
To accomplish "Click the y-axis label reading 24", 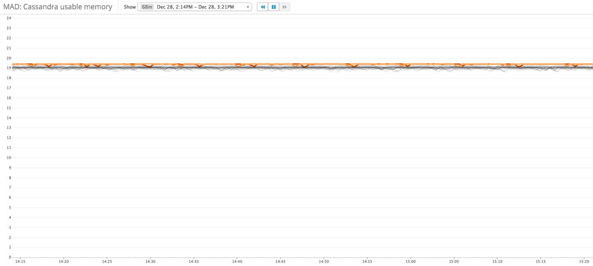I will [8, 18].
